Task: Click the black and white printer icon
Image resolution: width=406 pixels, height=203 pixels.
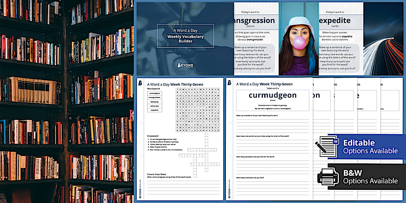Action: click(x=328, y=176)
